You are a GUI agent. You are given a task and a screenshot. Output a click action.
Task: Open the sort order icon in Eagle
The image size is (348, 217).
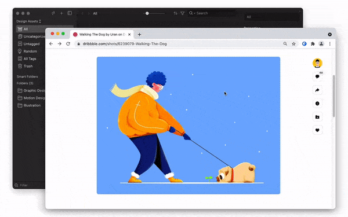(175, 13)
